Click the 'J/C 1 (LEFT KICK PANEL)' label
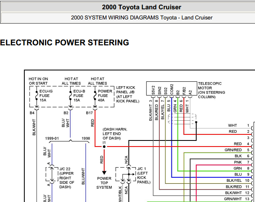The width and height of the screenshot is (255, 202). (144, 176)
